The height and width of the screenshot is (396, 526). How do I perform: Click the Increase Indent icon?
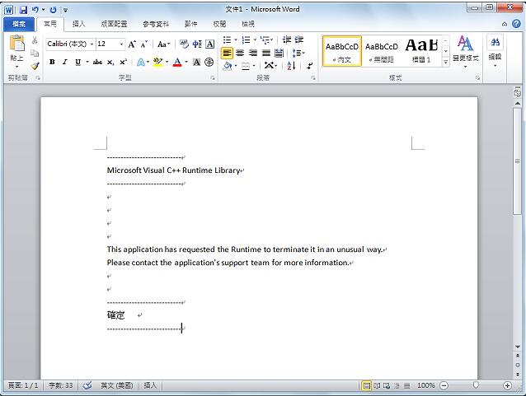tap(299, 40)
